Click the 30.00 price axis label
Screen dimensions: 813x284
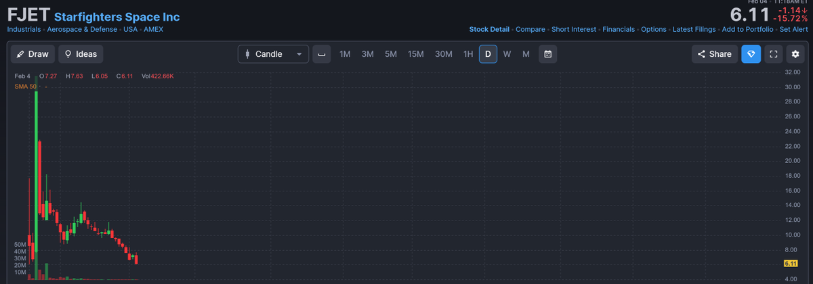click(793, 87)
